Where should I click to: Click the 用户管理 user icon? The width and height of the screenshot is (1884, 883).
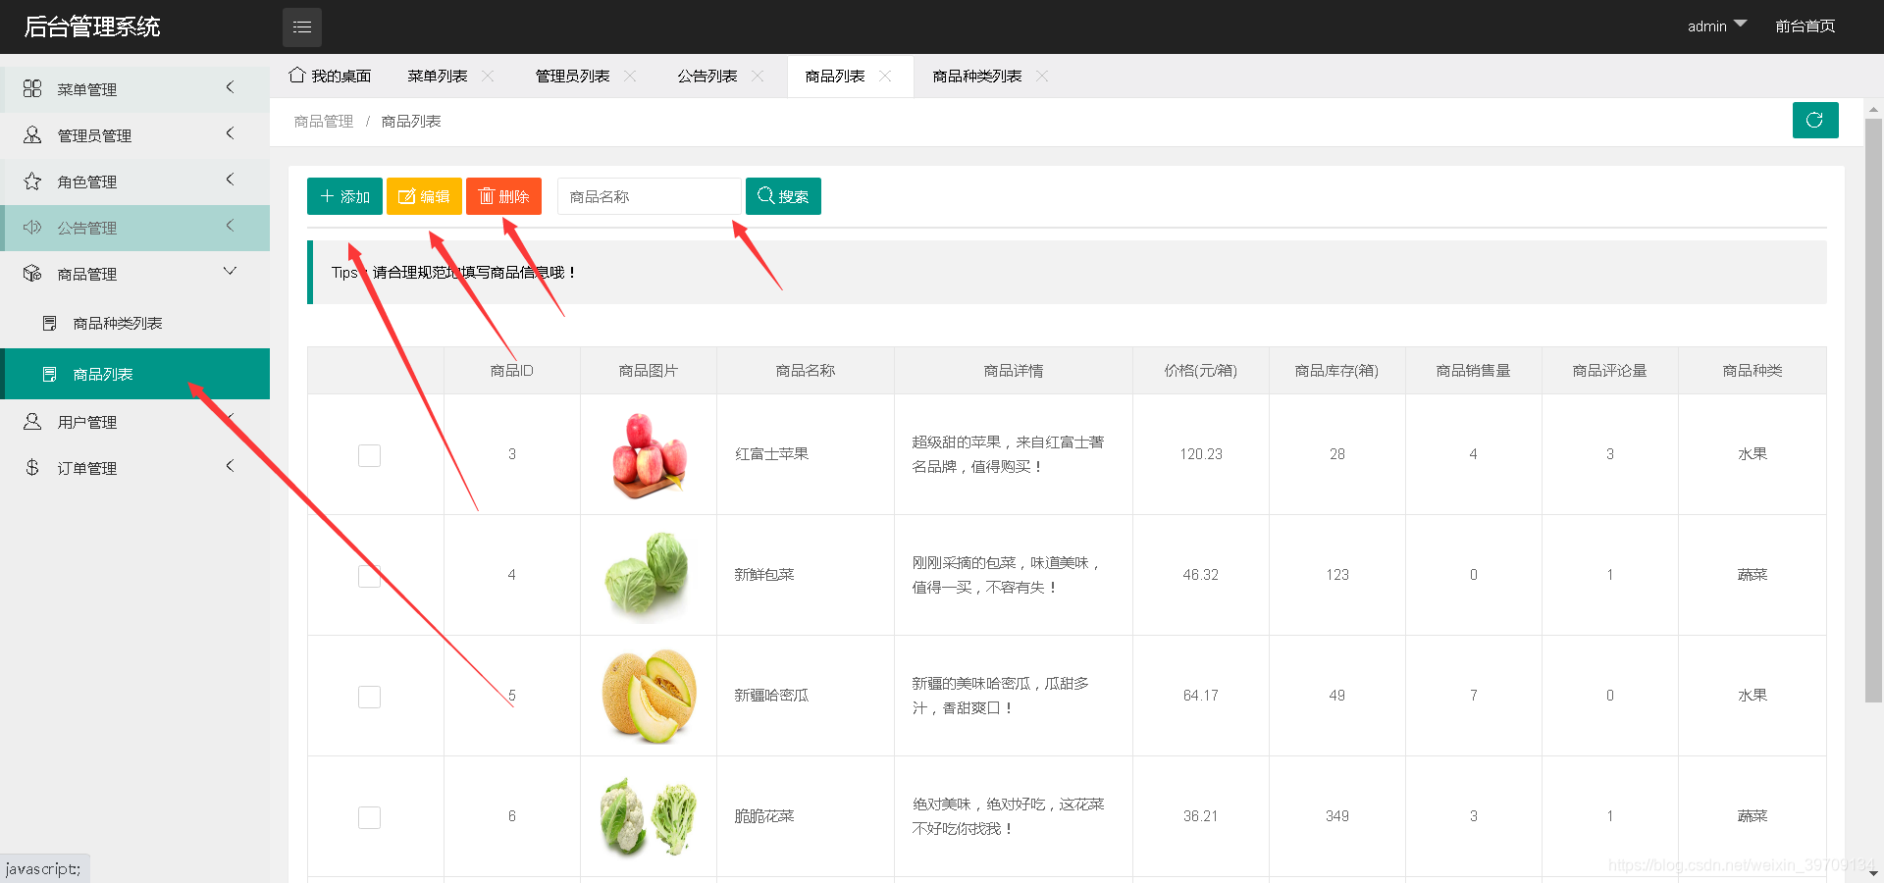point(32,421)
